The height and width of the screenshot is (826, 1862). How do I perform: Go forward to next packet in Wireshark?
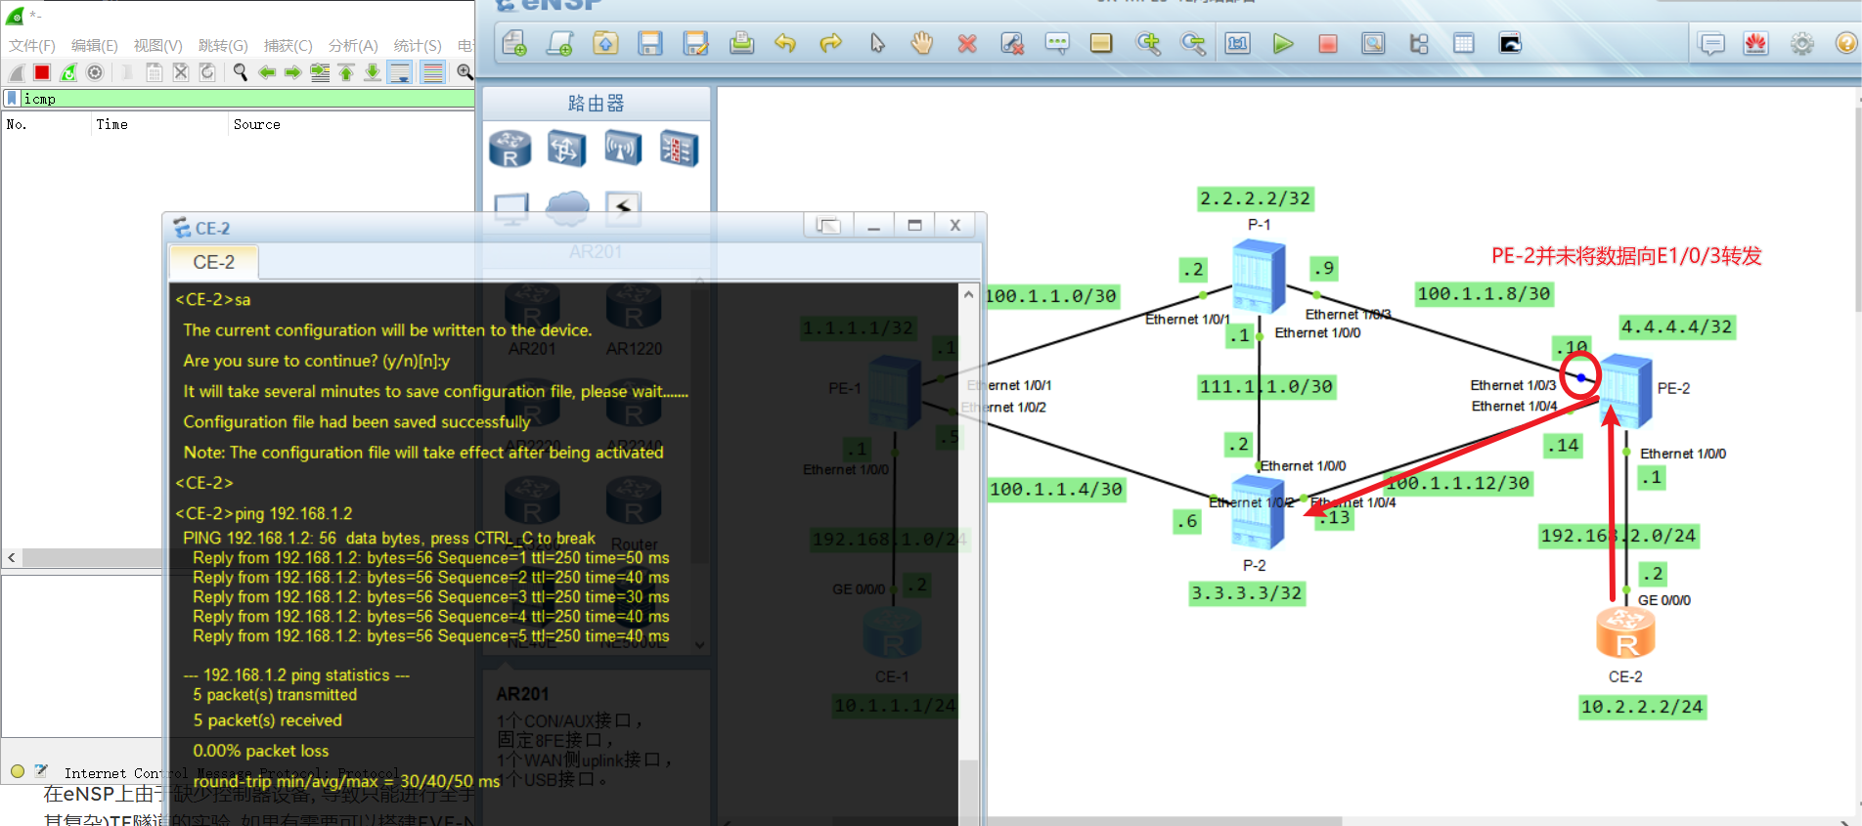(x=293, y=72)
